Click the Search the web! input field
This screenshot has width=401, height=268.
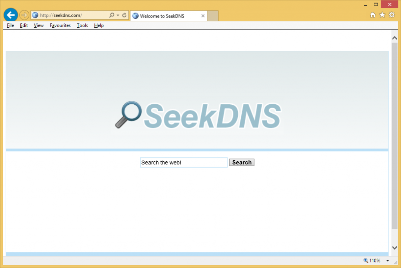[x=184, y=163]
